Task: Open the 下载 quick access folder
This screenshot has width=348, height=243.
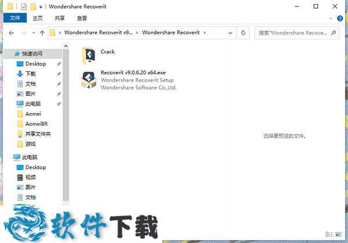Action: 30,73
